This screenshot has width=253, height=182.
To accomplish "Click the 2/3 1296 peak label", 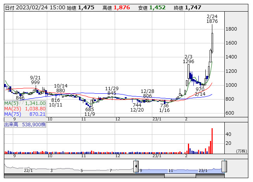I will click(x=189, y=59).
